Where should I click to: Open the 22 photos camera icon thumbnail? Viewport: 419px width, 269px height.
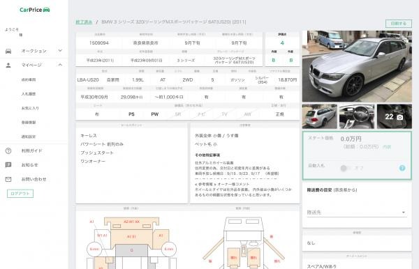[x=394, y=116]
